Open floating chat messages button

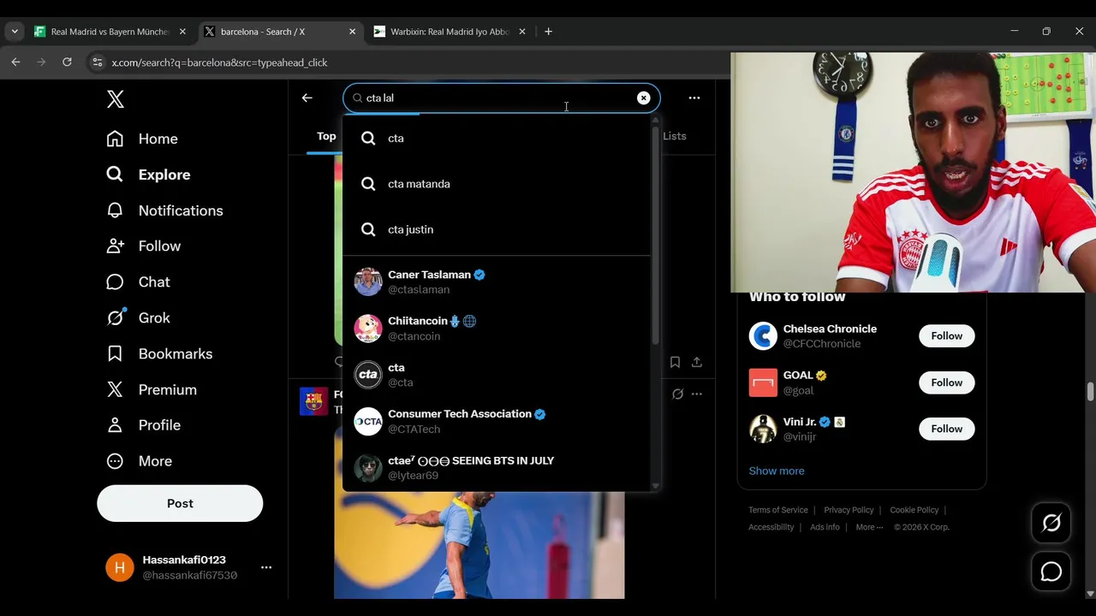point(1051,572)
